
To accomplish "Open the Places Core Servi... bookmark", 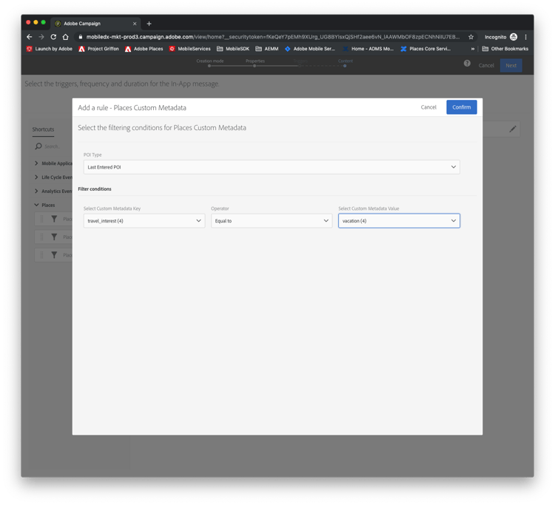I will coord(425,49).
